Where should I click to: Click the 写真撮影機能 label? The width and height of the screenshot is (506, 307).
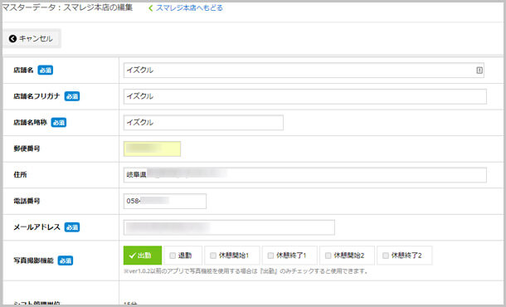point(33,261)
